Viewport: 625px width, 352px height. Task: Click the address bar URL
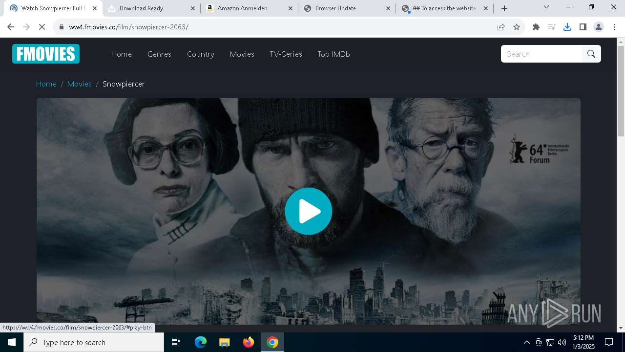tap(129, 27)
